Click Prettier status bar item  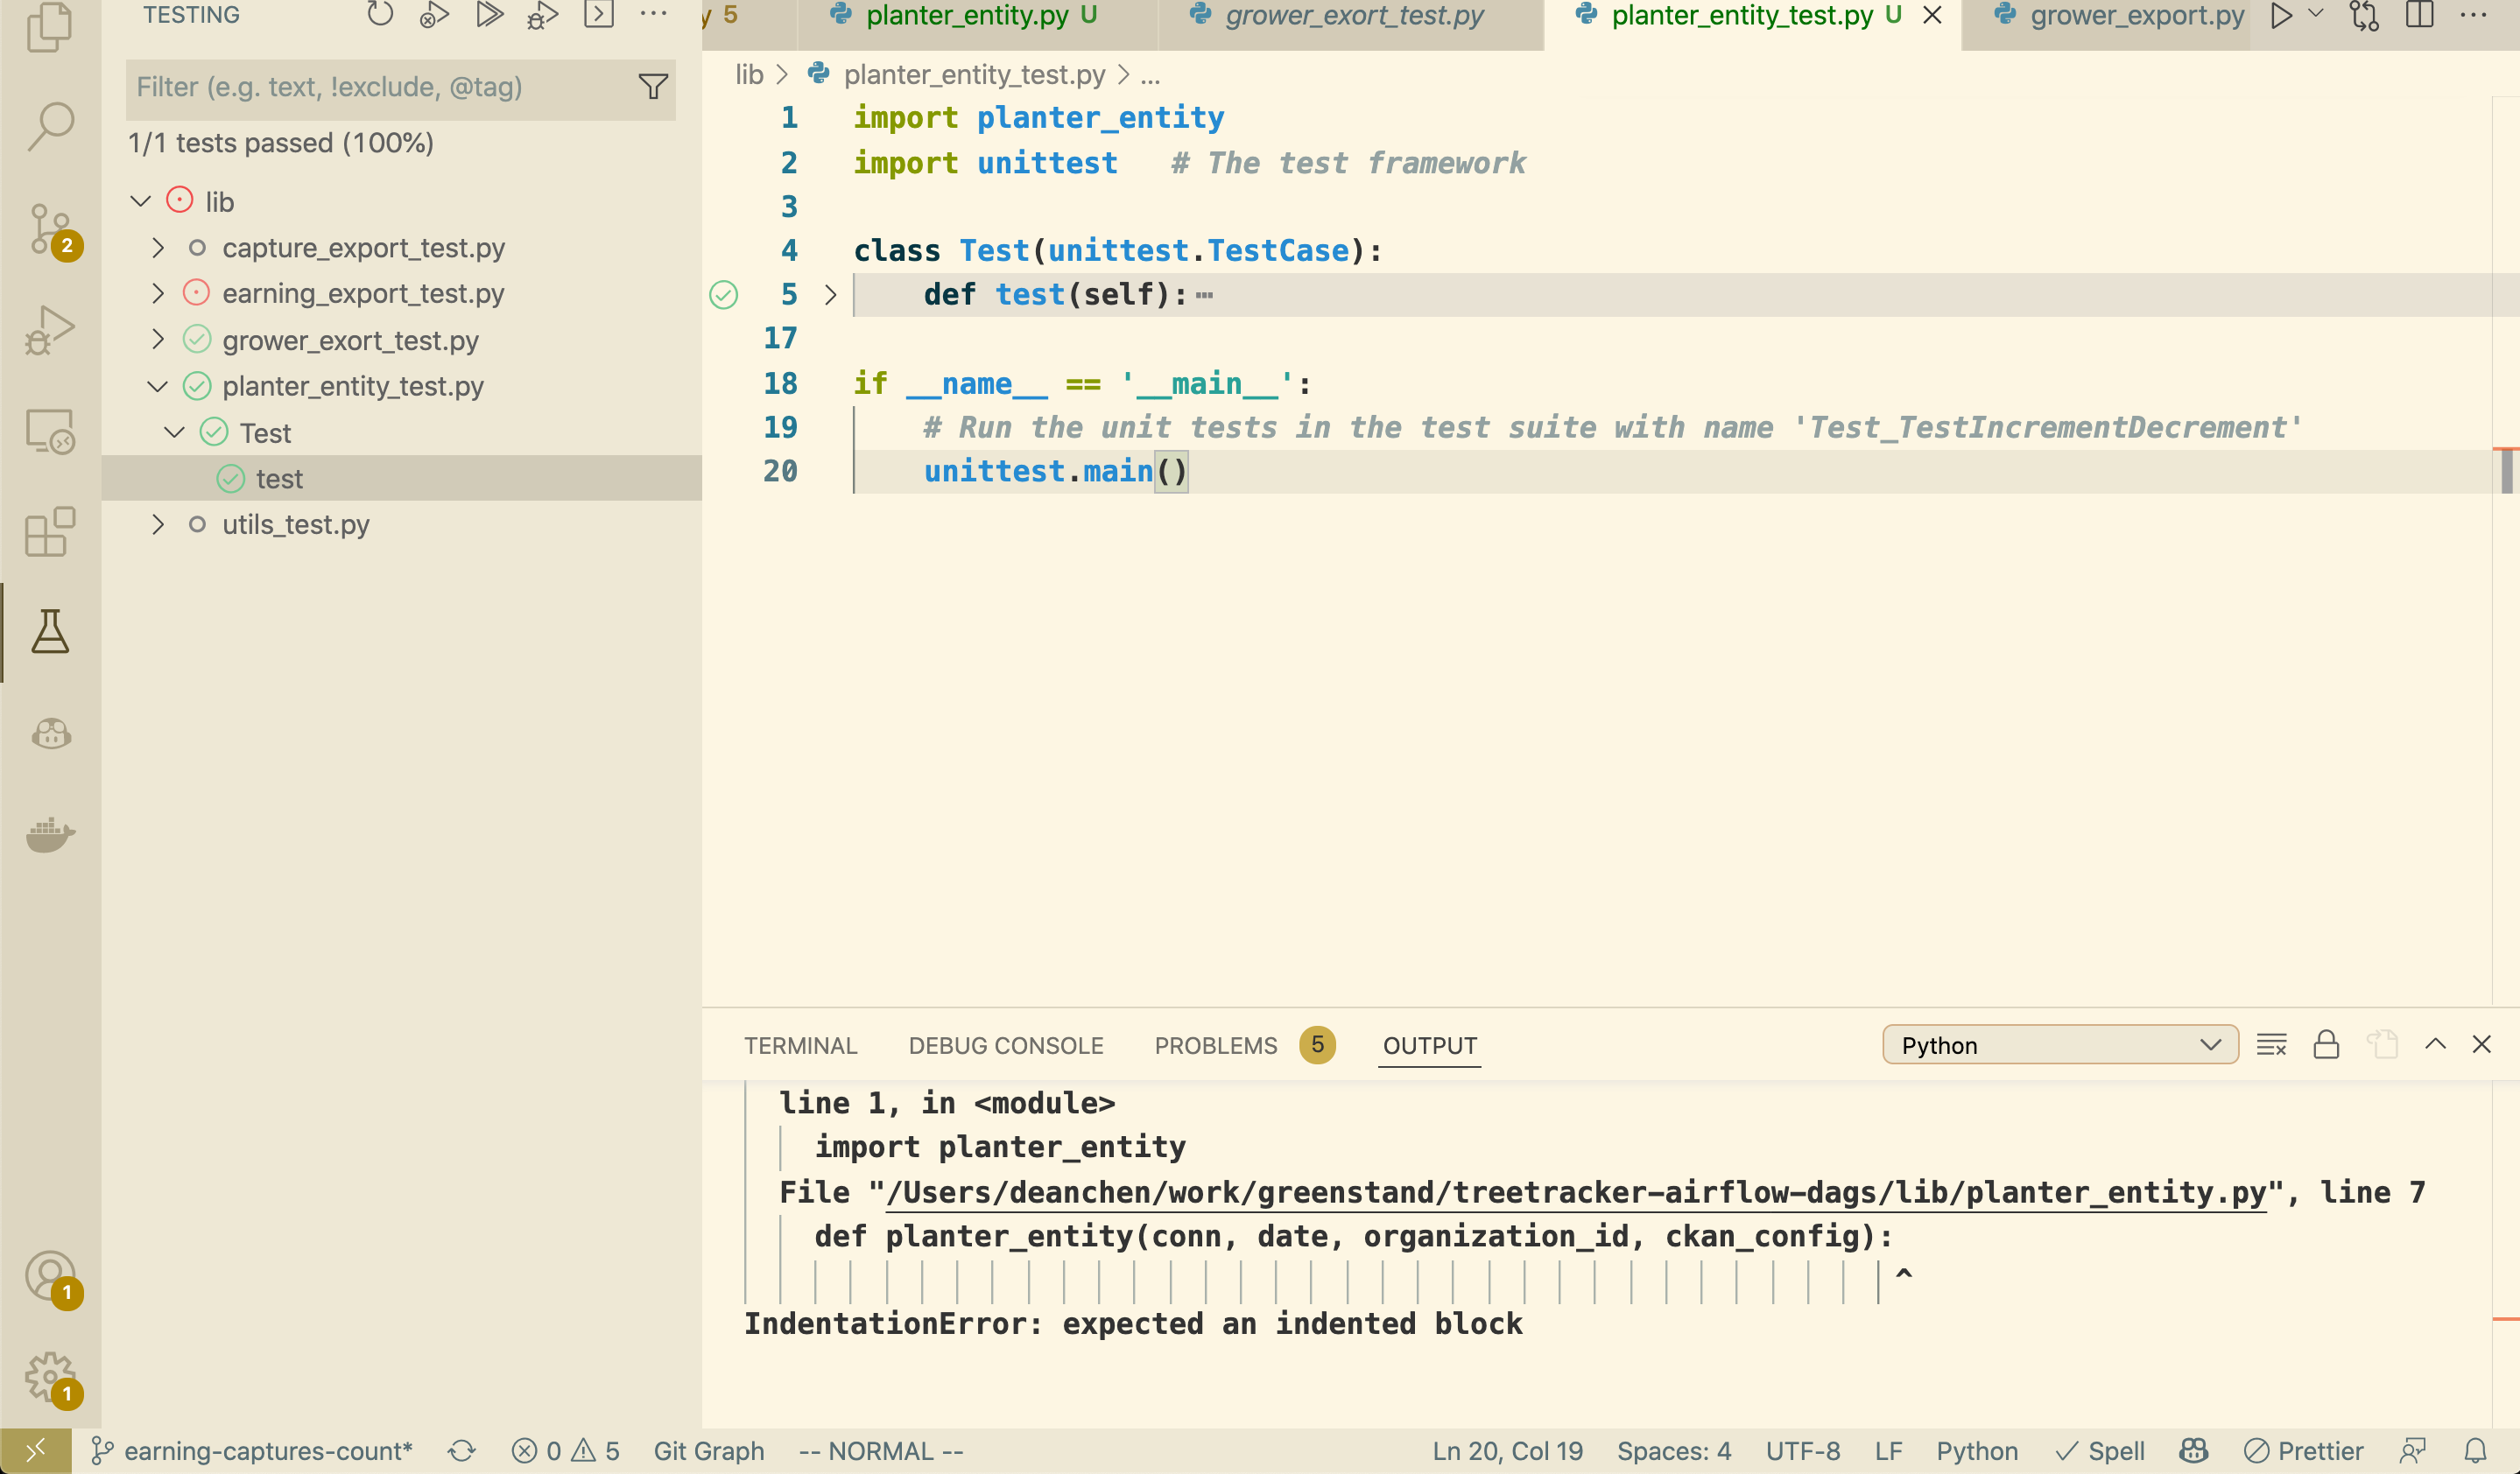pyautogui.click(x=2303, y=1451)
